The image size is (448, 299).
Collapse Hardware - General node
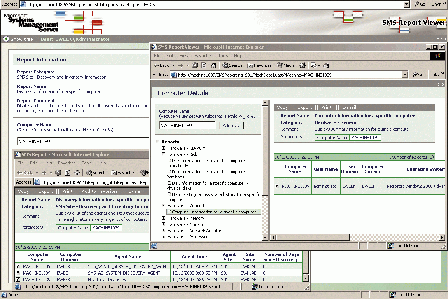click(163, 206)
